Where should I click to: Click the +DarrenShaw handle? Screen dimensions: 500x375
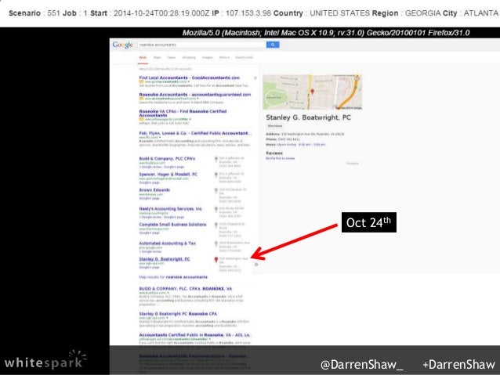pos(458,365)
